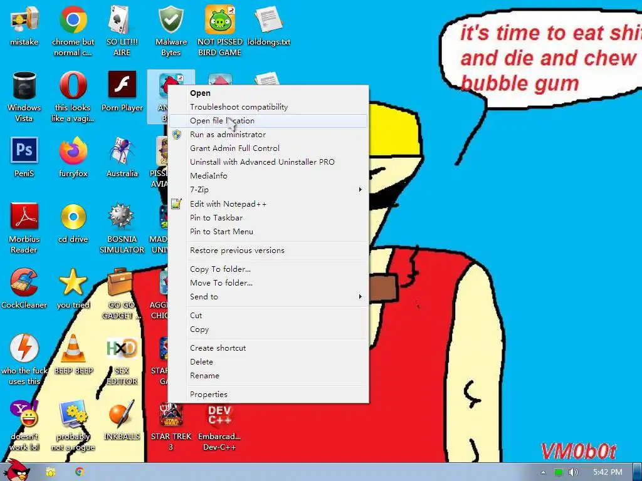
Task: Choose 'Delete' in the context menu
Action: pos(268,362)
